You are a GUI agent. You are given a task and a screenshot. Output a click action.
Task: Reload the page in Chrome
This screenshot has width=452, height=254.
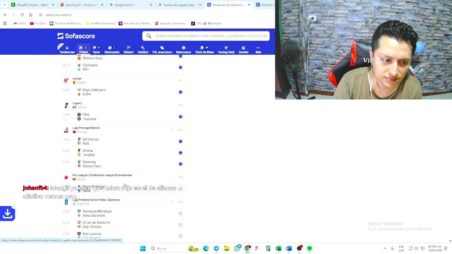pyautogui.click(x=22, y=15)
